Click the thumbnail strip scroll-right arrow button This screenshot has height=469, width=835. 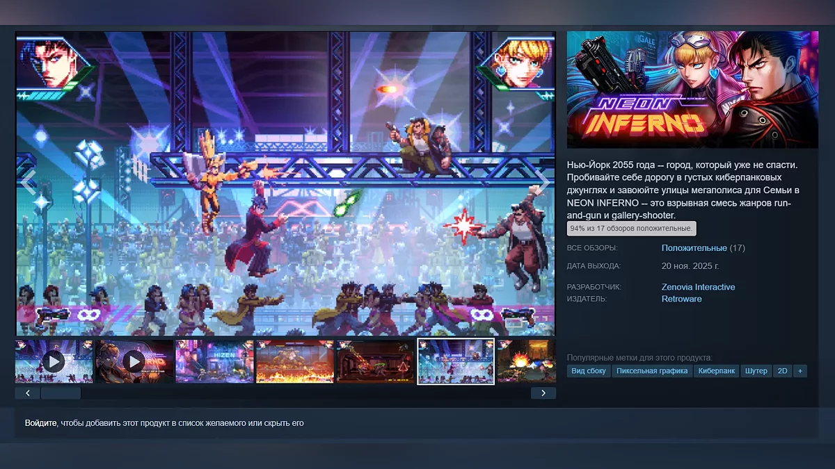pyautogui.click(x=543, y=393)
